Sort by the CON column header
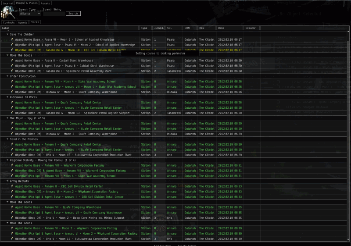The width and height of the screenshot is (351, 246). click(x=190, y=28)
